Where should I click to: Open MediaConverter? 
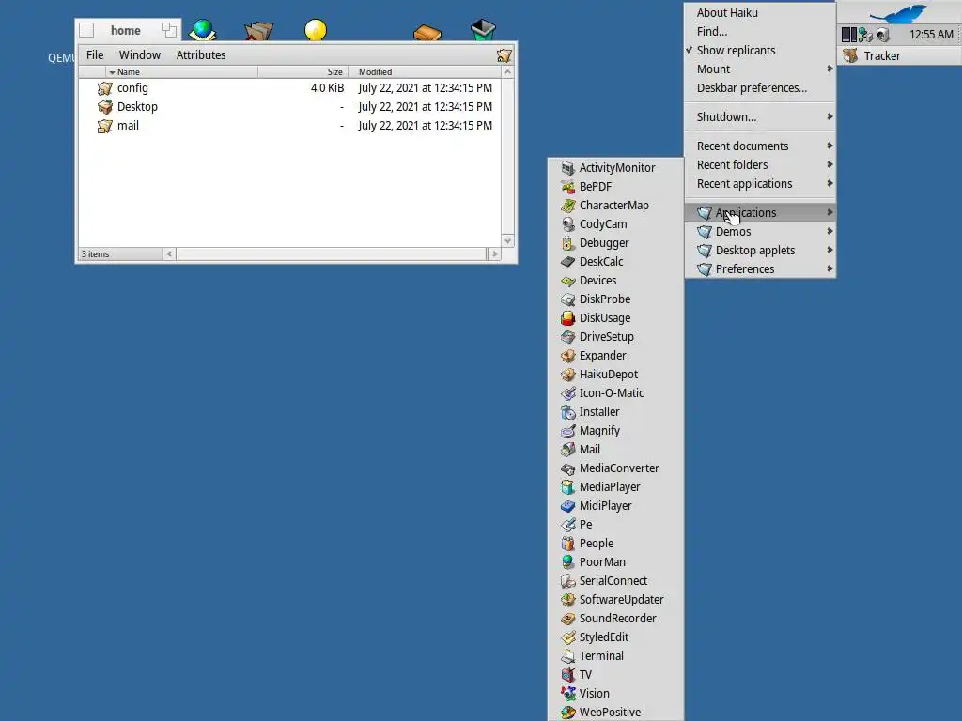pos(615,468)
